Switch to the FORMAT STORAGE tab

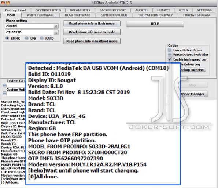pyautogui.click(x=197, y=15)
